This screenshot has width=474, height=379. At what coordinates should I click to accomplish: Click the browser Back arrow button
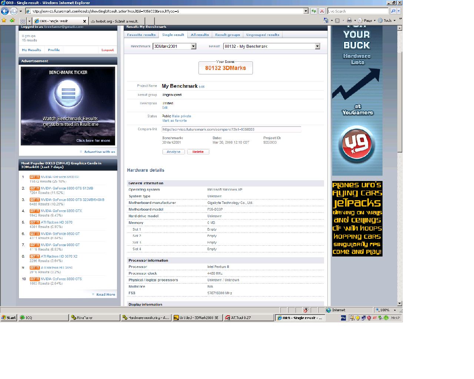pyautogui.click(x=5, y=11)
